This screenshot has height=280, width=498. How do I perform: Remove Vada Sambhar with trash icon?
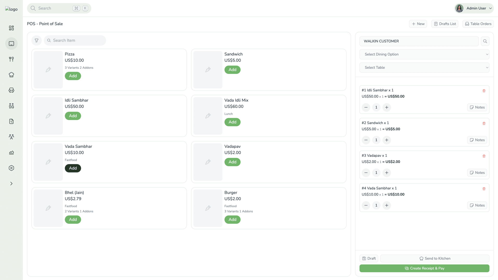coord(484,189)
